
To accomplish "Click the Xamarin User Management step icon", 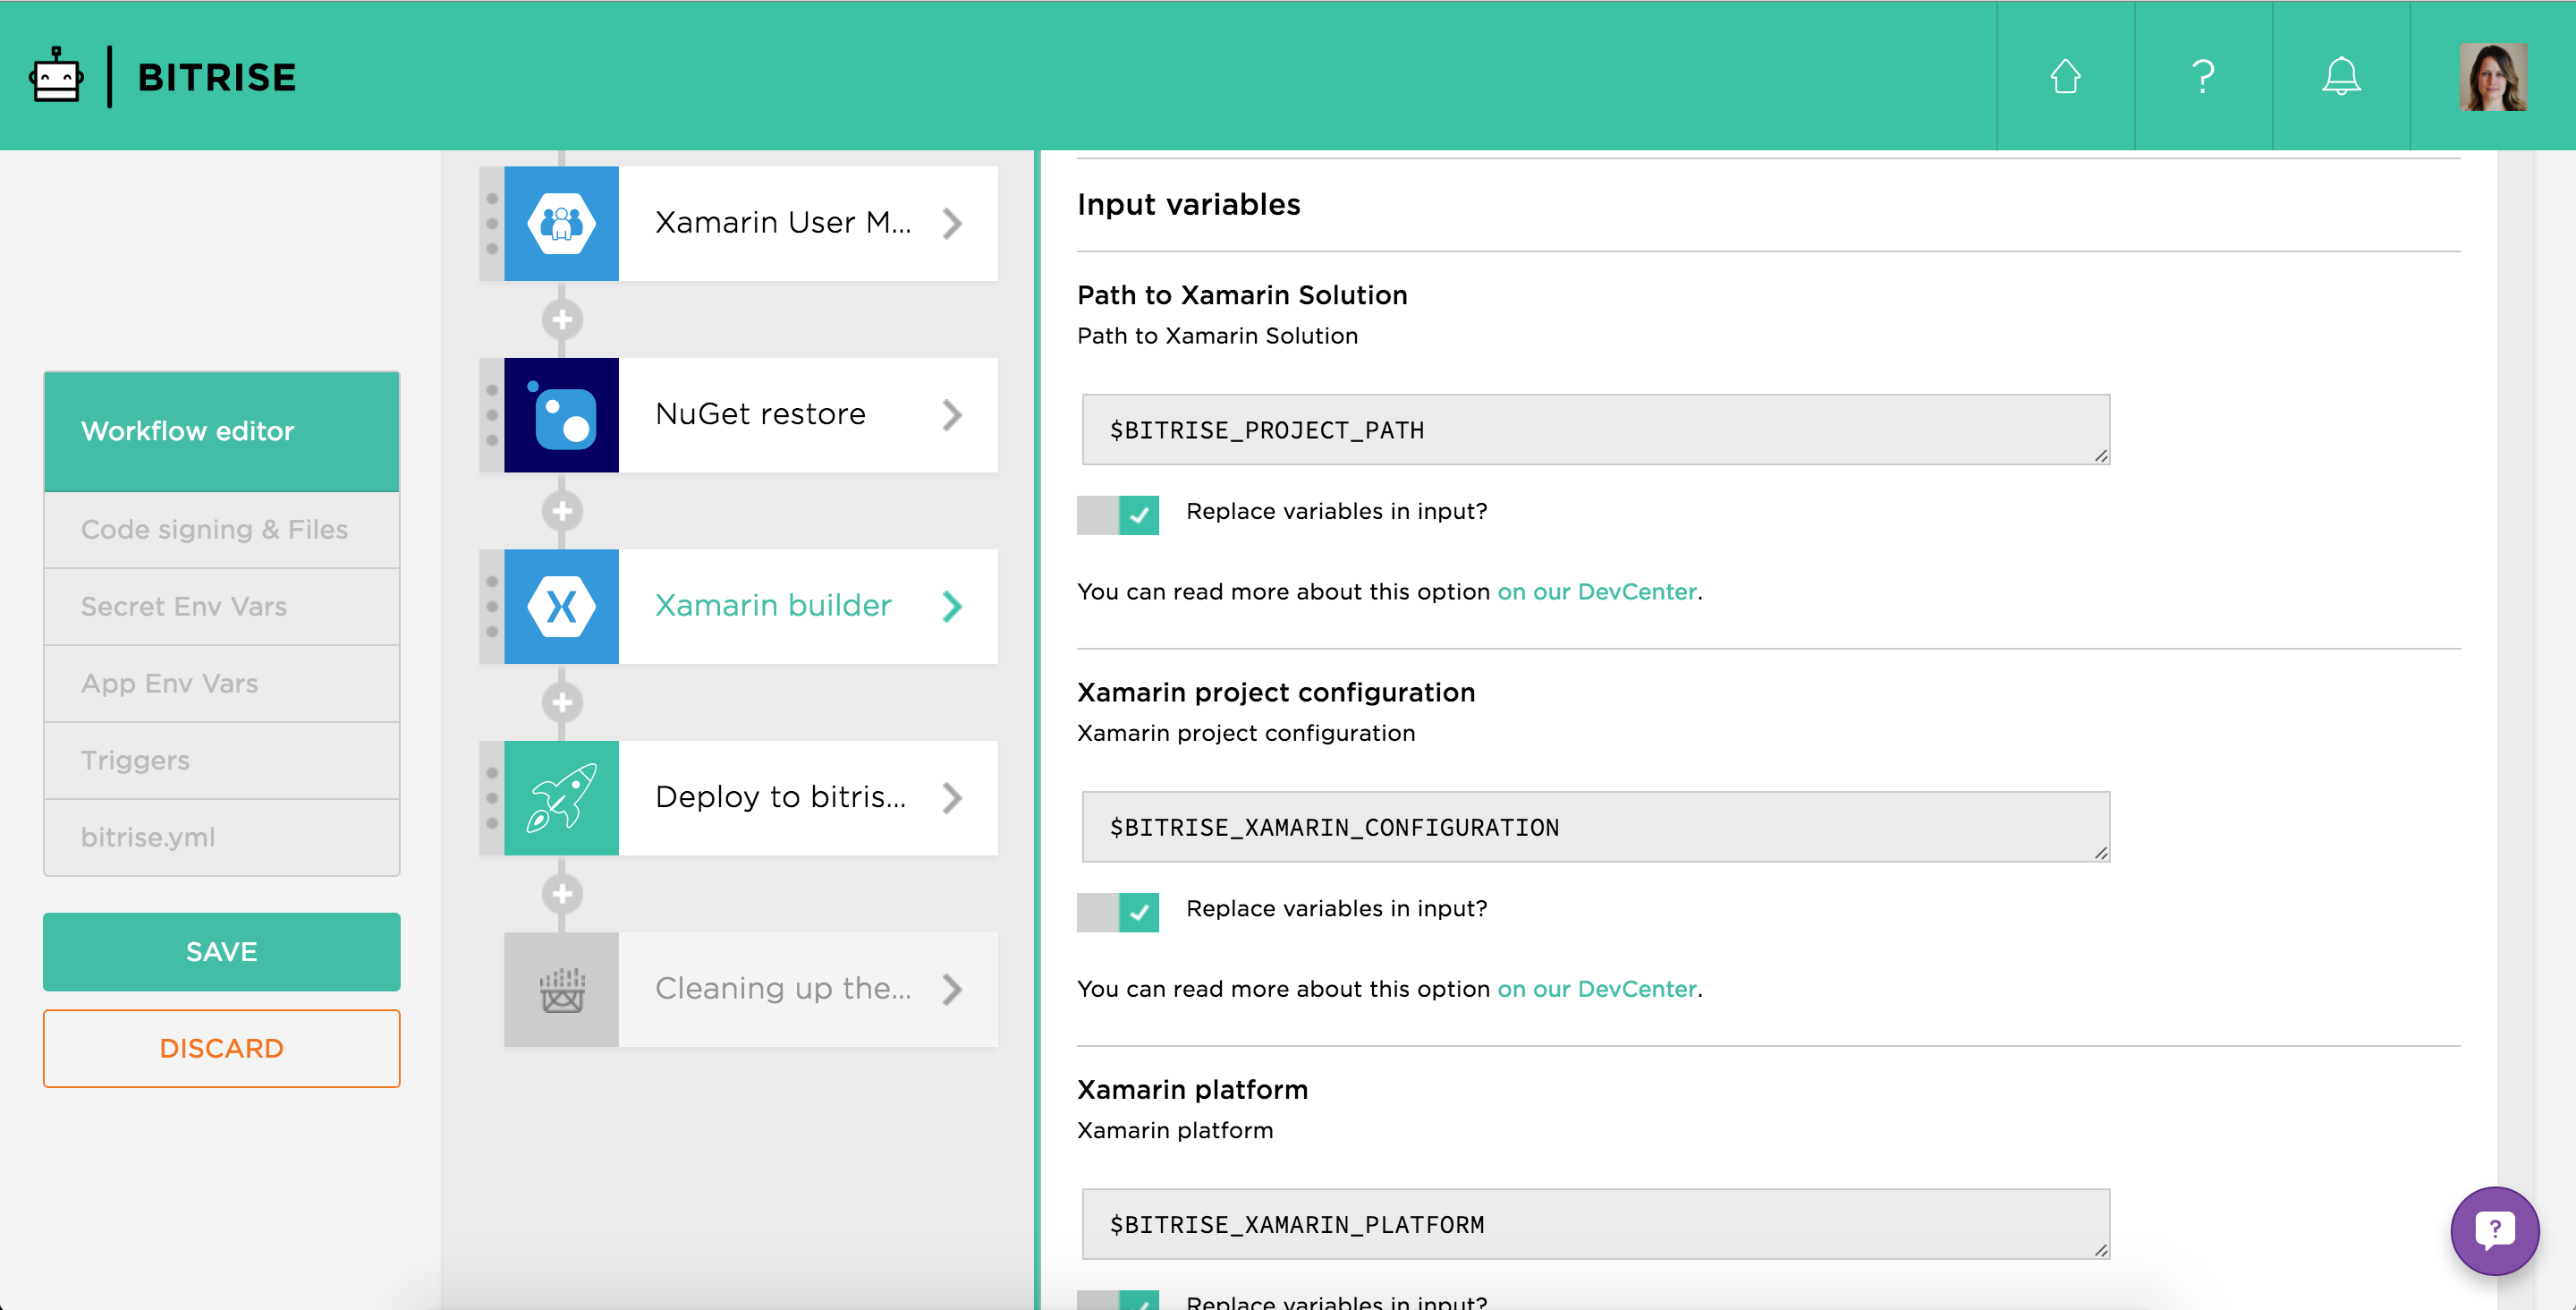I will pos(561,223).
